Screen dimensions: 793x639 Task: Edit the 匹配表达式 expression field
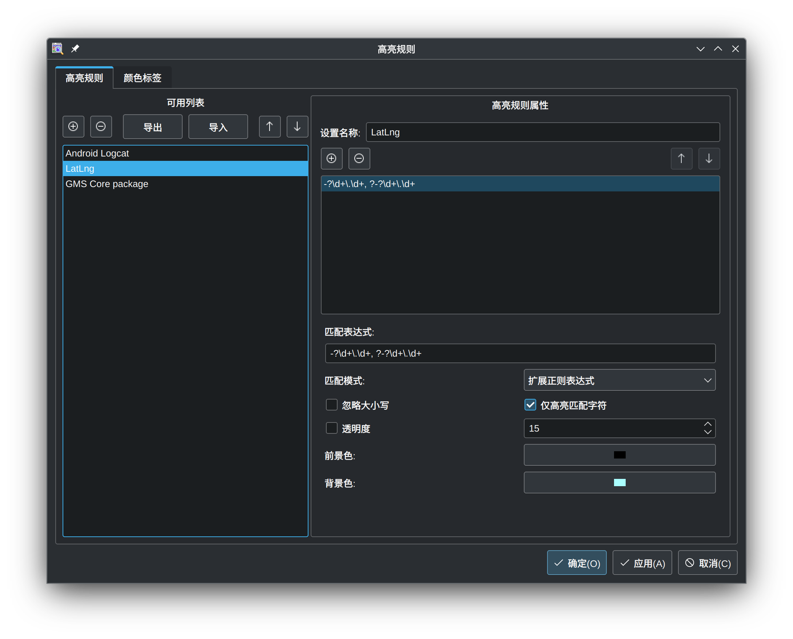(520, 353)
